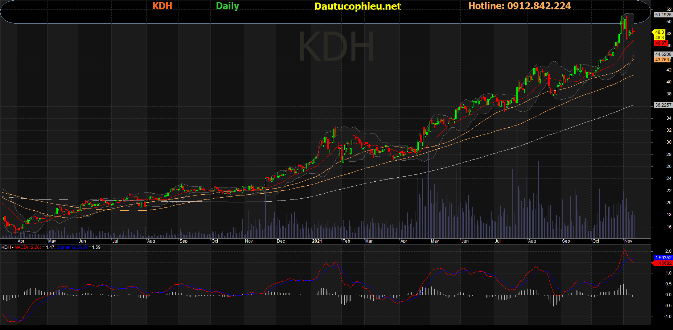Select the 44.6208 gray price tag
673x330 pixels.
(x=663, y=54)
